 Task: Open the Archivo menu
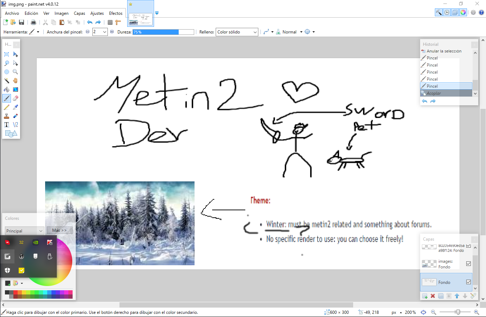tap(12, 13)
